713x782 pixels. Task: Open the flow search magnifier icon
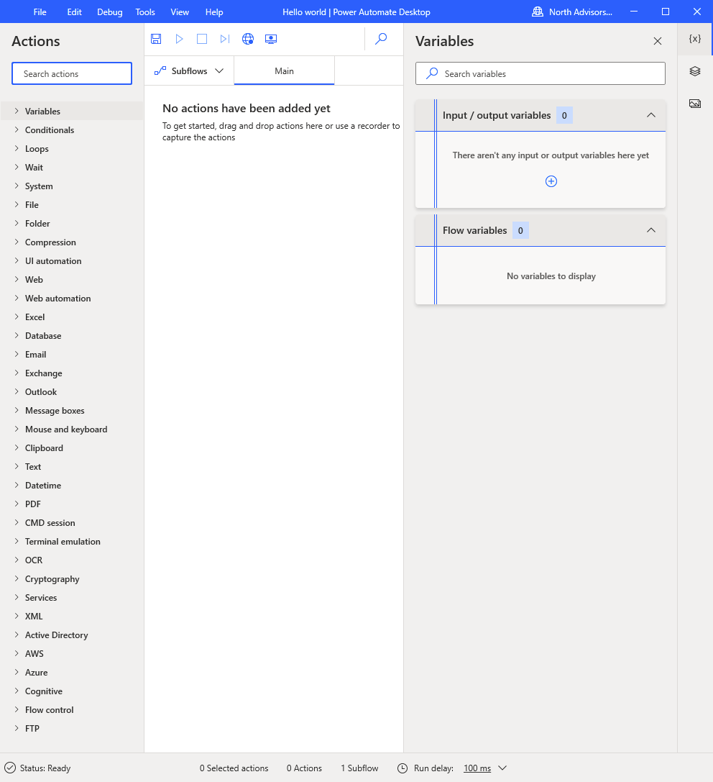click(x=381, y=38)
